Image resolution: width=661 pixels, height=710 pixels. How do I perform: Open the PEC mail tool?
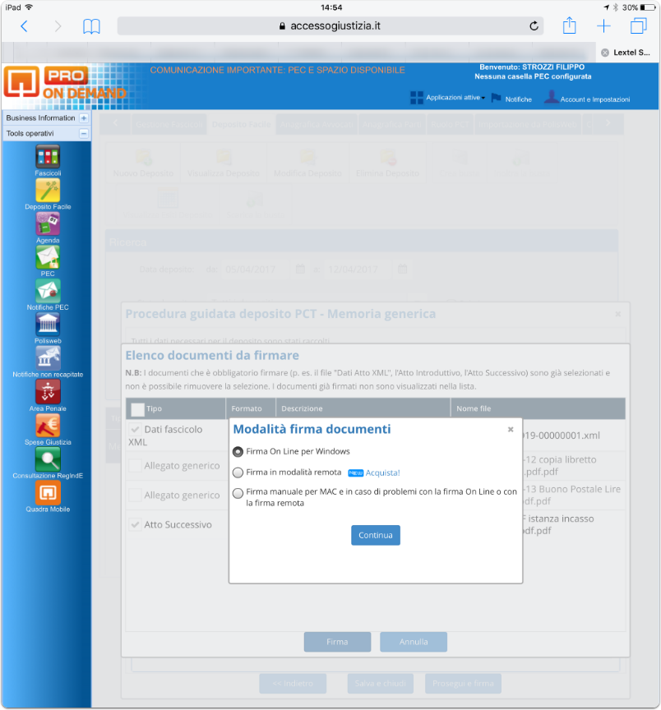point(48,258)
